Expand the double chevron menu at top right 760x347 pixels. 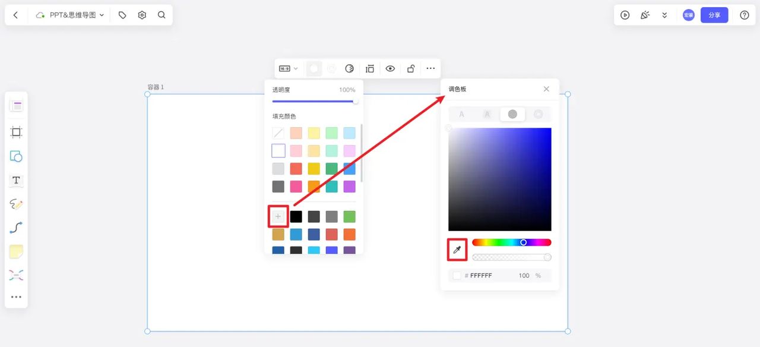664,15
